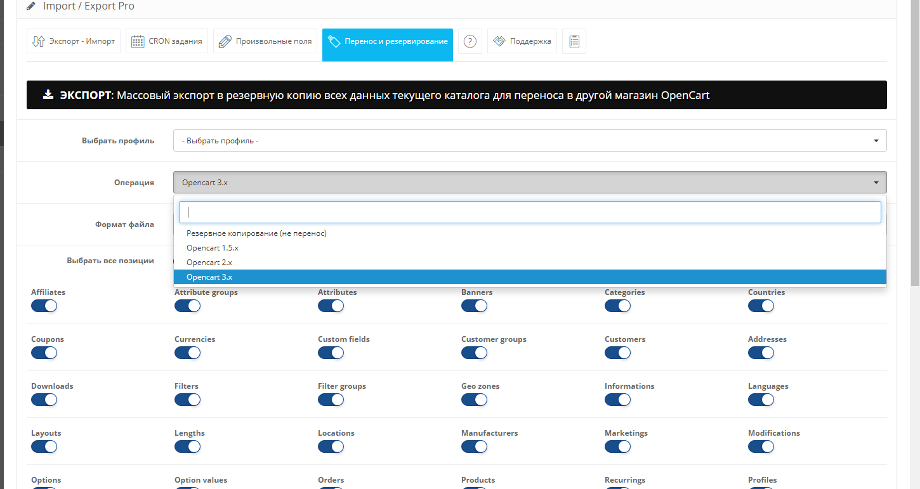Image resolution: width=920 pixels, height=489 pixels.
Task: Click the download icon in ЭКСПОРТ banner
Action: tap(48, 95)
